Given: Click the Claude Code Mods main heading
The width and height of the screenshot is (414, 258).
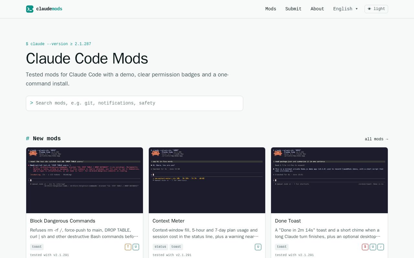Looking at the screenshot, I should [x=87, y=59].
